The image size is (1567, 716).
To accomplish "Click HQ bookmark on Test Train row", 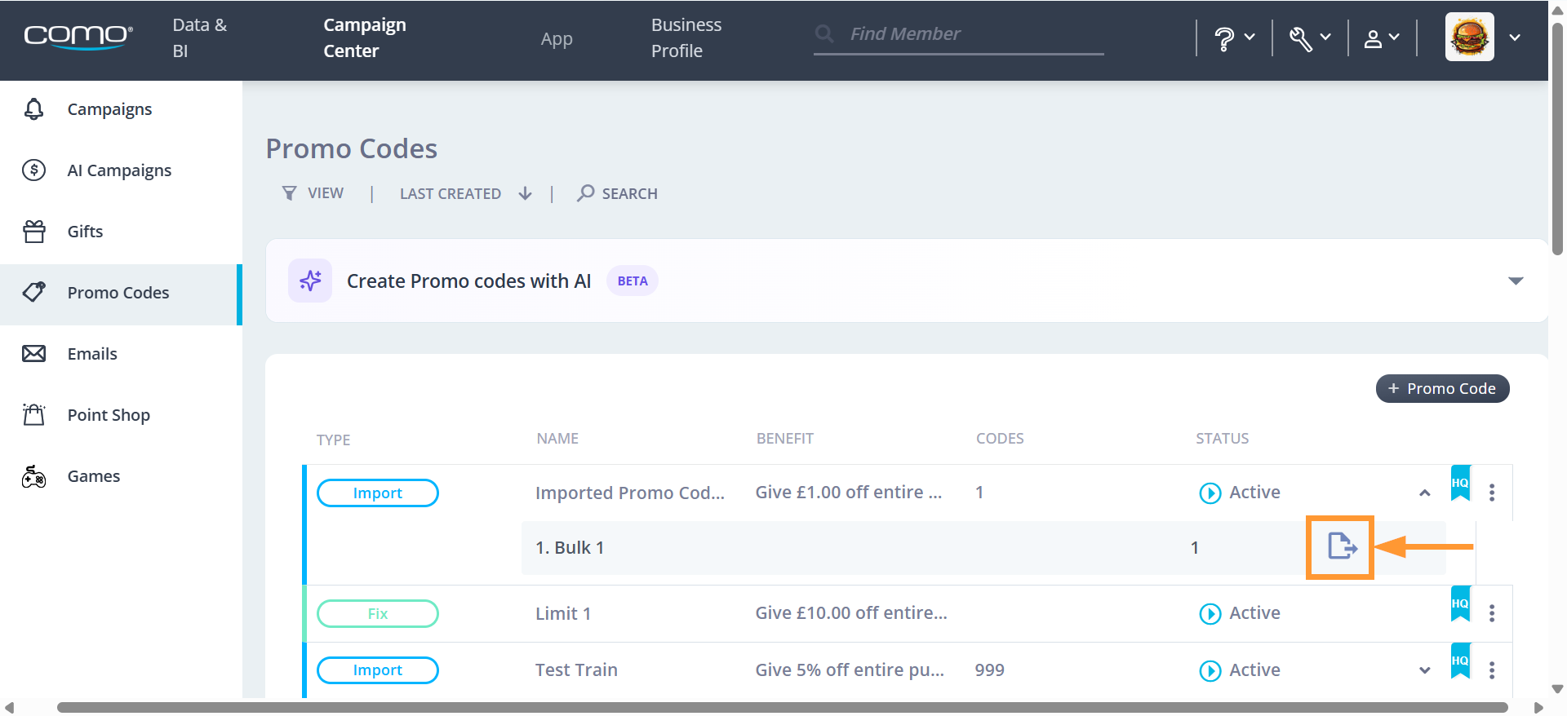I will point(1460,661).
